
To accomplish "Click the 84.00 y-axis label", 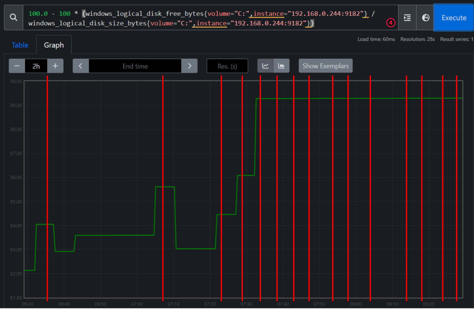I will (x=16, y=226).
